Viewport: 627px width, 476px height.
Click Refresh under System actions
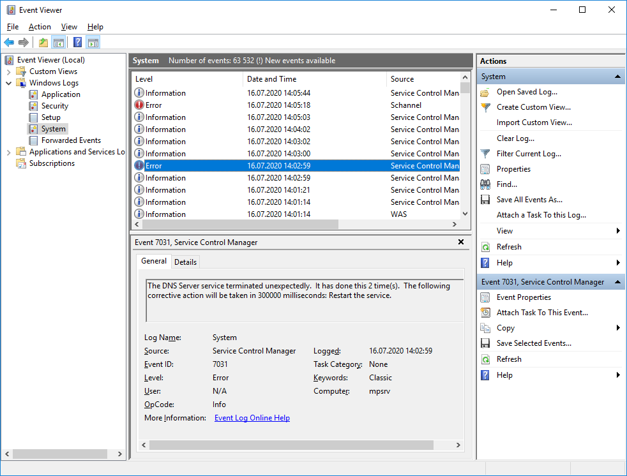point(509,247)
